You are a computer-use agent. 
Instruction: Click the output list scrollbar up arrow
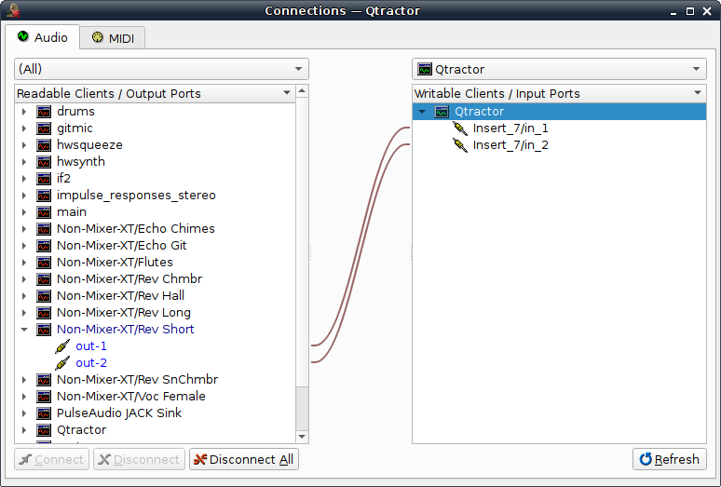(302, 90)
